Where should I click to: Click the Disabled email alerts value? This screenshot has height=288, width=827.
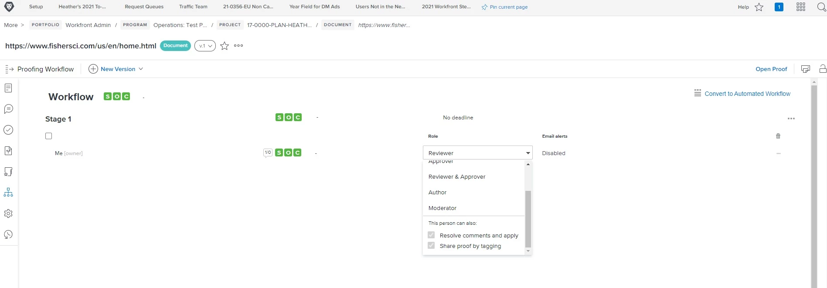pyautogui.click(x=554, y=153)
